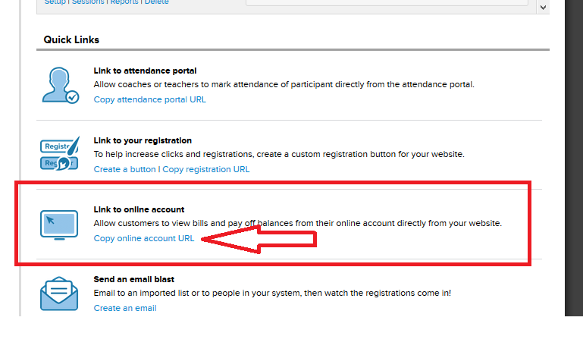This screenshot has width=583, height=355.
Task: Click the Link to attendance portal heading
Action: (x=145, y=71)
